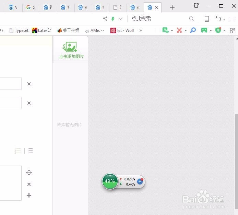
Task: Open the Latex公 bookmark
Action: point(41,31)
